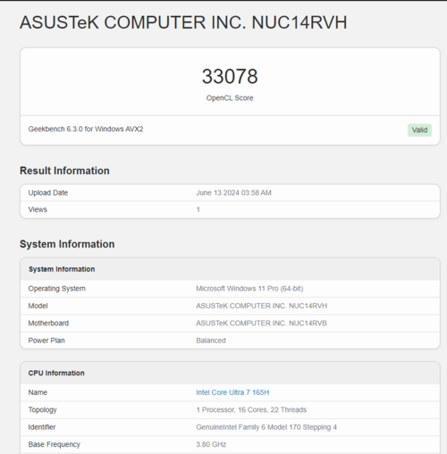Viewport: 447px width, 454px height.
Task: Select the Identifier GenuineIntel Family 6 text
Action: 266,427
